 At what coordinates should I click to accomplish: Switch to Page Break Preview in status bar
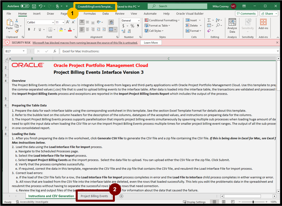233,202
